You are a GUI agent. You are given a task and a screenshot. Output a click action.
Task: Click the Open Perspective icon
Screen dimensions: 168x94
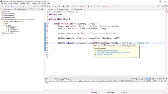click(x=163, y=6)
